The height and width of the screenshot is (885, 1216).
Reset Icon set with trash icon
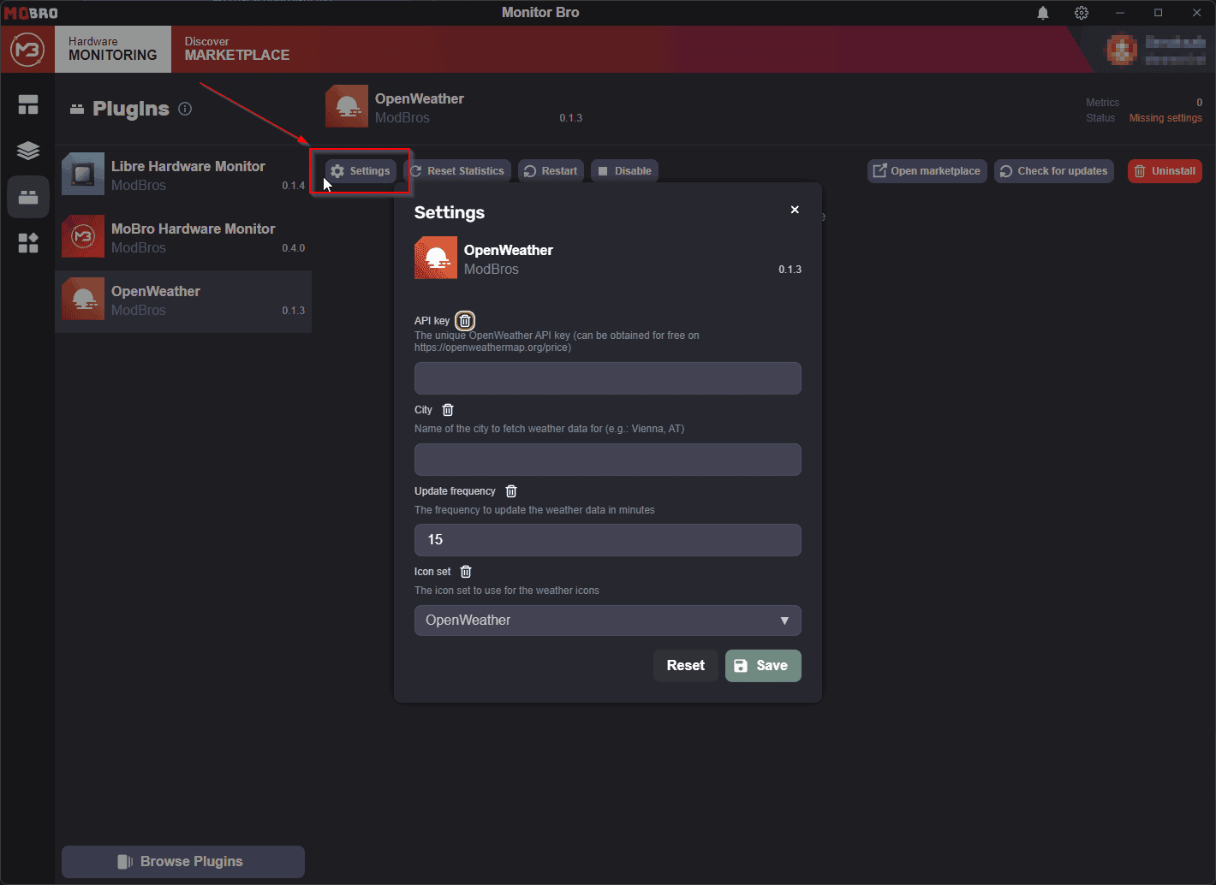pos(466,572)
